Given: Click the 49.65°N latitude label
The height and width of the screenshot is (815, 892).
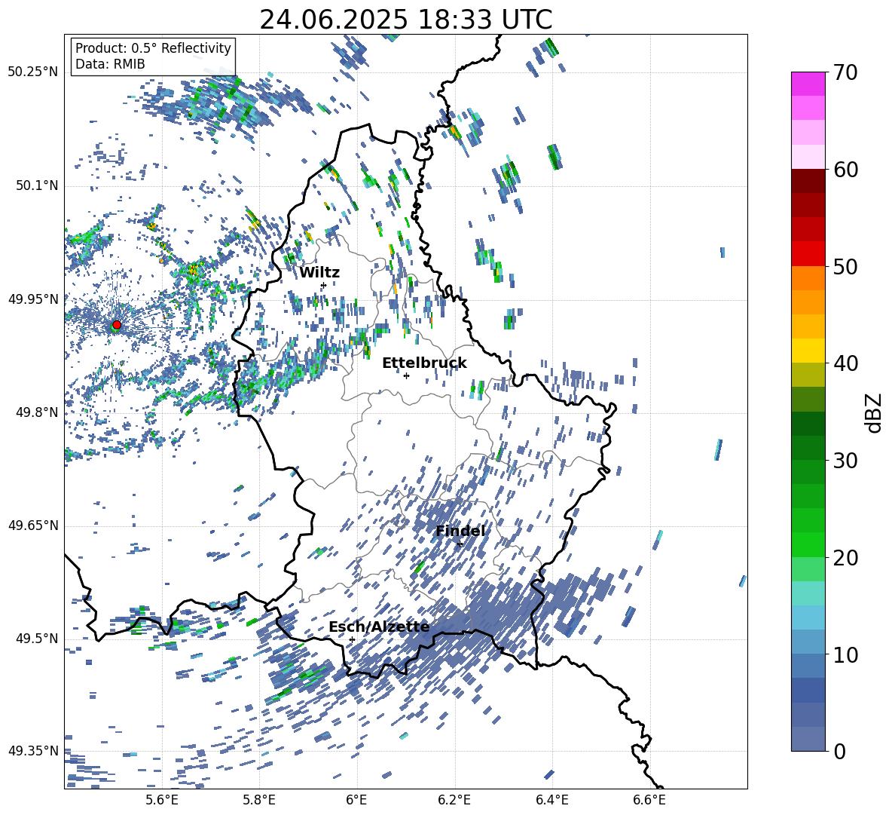Looking at the screenshot, I should 32,525.
